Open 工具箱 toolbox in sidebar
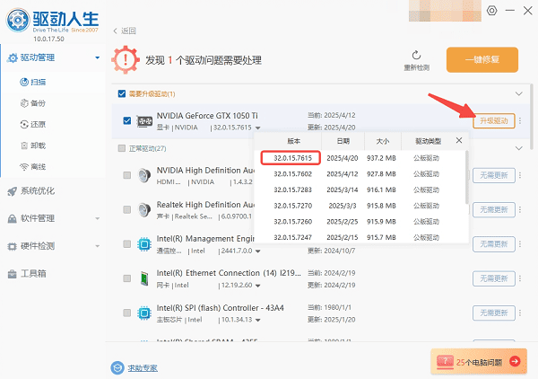Viewport: 538px width, 379px height. (x=11, y=272)
